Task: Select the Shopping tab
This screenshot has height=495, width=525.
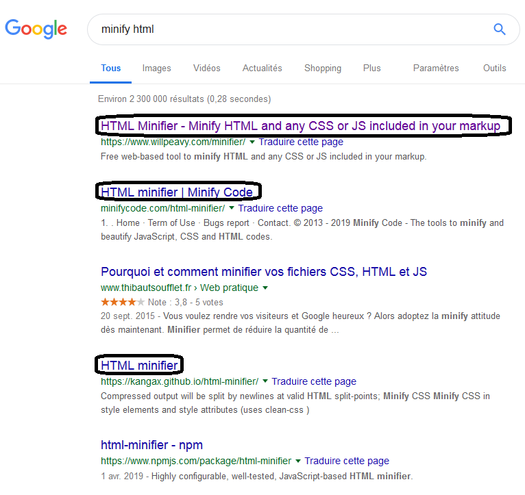Action: pos(323,68)
